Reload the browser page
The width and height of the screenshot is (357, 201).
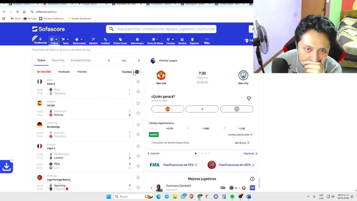coord(17,12)
